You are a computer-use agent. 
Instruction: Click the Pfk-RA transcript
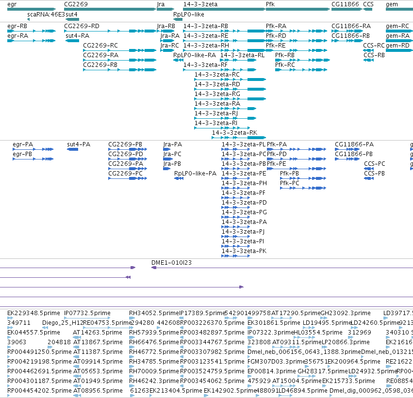point(297,31)
